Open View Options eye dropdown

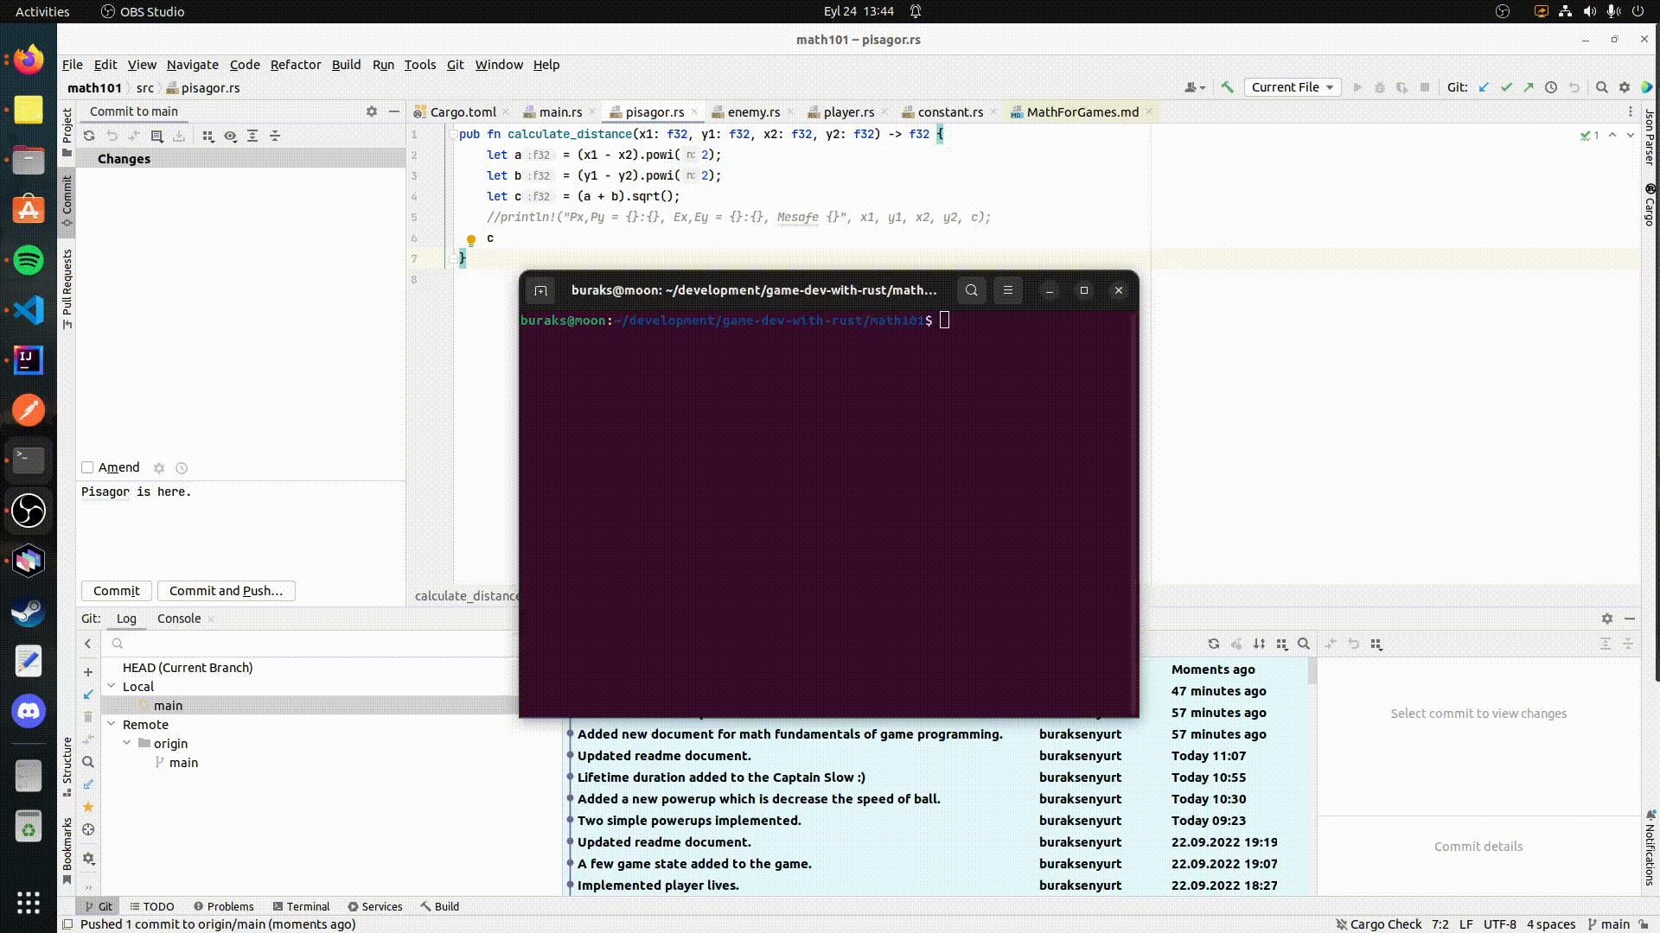click(230, 136)
